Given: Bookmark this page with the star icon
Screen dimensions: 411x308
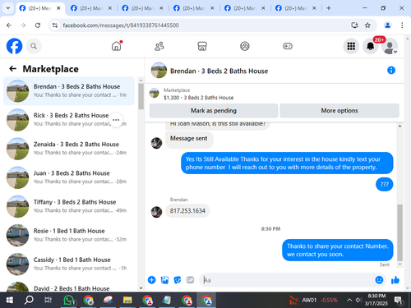Looking at the screenshot, I should (x=367, y=25).
